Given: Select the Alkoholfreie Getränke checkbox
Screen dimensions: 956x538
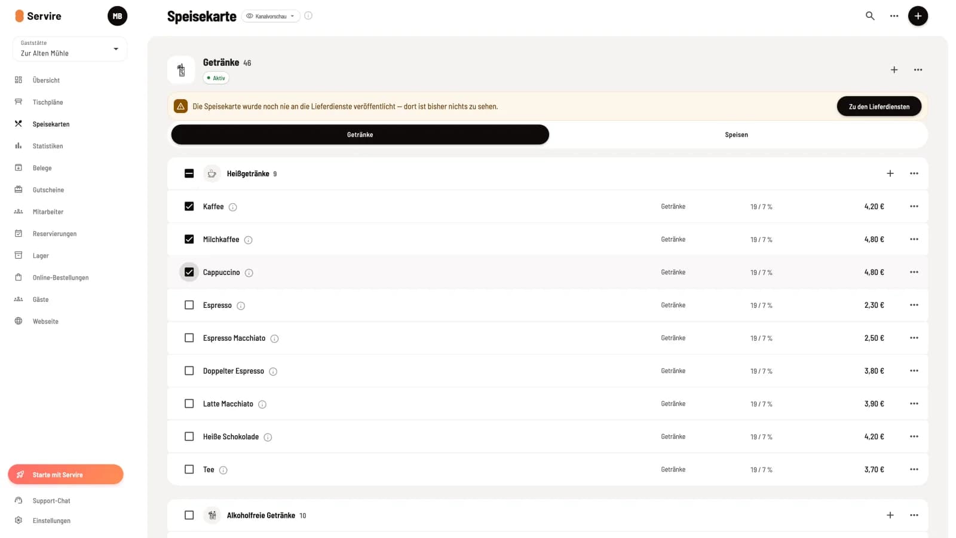Looking at the screenshot, I should (189, 515).
